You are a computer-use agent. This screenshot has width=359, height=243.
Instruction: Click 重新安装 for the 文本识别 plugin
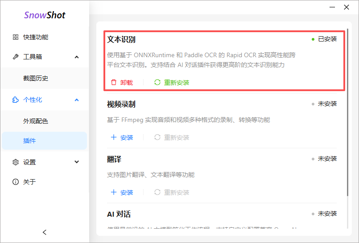click(x=177, y=83)
